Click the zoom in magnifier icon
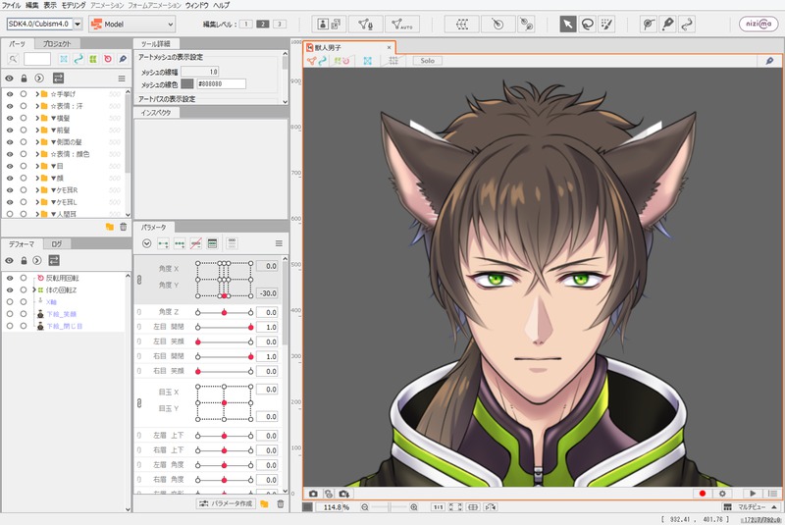785x525 pixels. (414, 507)
